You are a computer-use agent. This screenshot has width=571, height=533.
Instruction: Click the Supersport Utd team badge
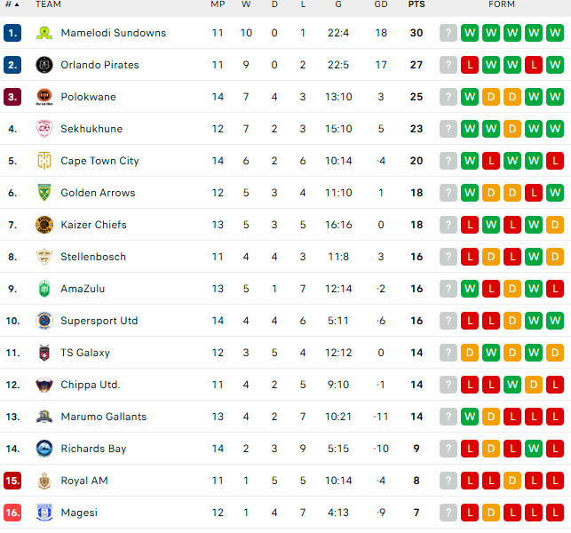[44, 321]
